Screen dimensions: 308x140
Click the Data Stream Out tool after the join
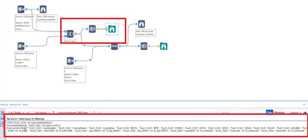(92, 29)
